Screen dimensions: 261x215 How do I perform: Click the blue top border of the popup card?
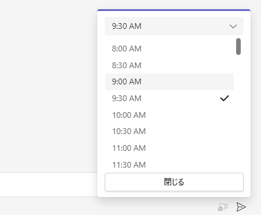[174, 10]
